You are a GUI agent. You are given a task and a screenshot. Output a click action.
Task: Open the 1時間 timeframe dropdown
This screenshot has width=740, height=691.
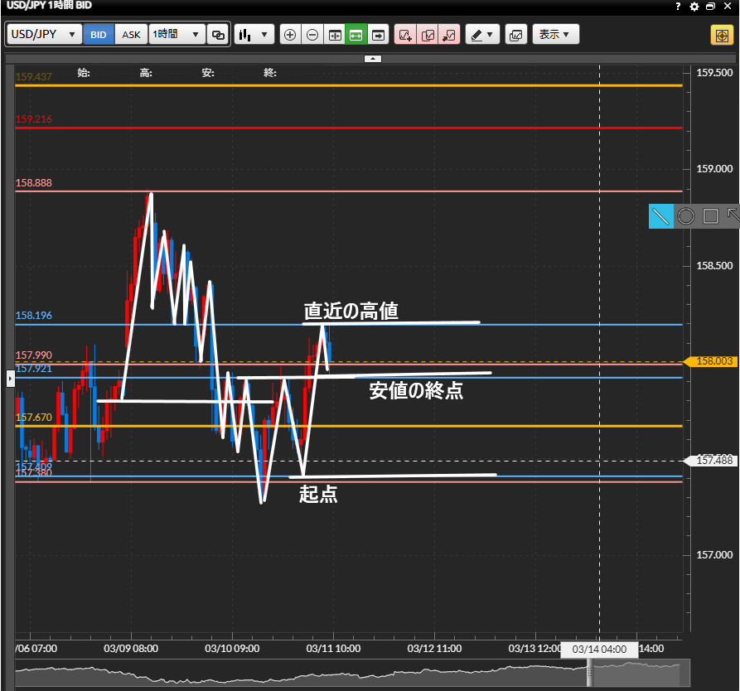pyautogui.click(x=177, y=35)
